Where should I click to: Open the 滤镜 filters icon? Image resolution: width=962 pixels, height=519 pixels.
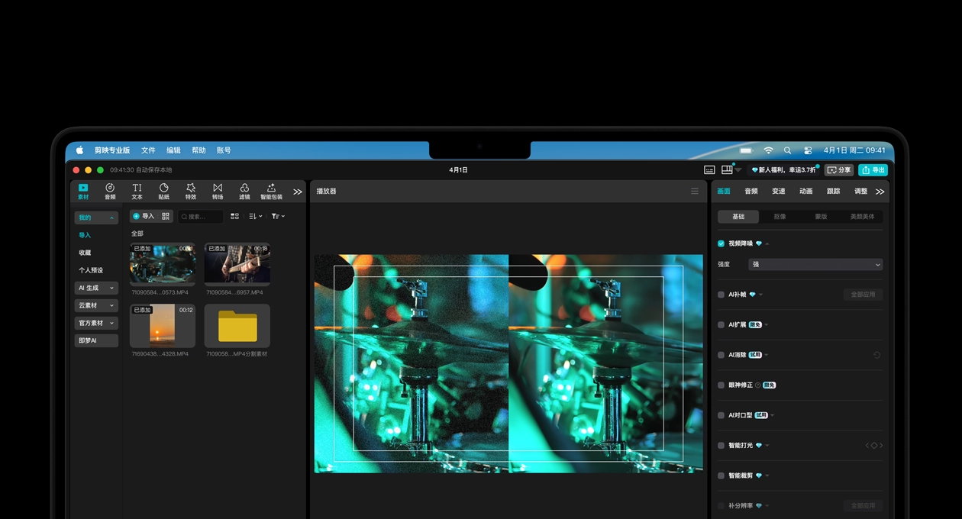pyautogui.click(x=244, y=191)
